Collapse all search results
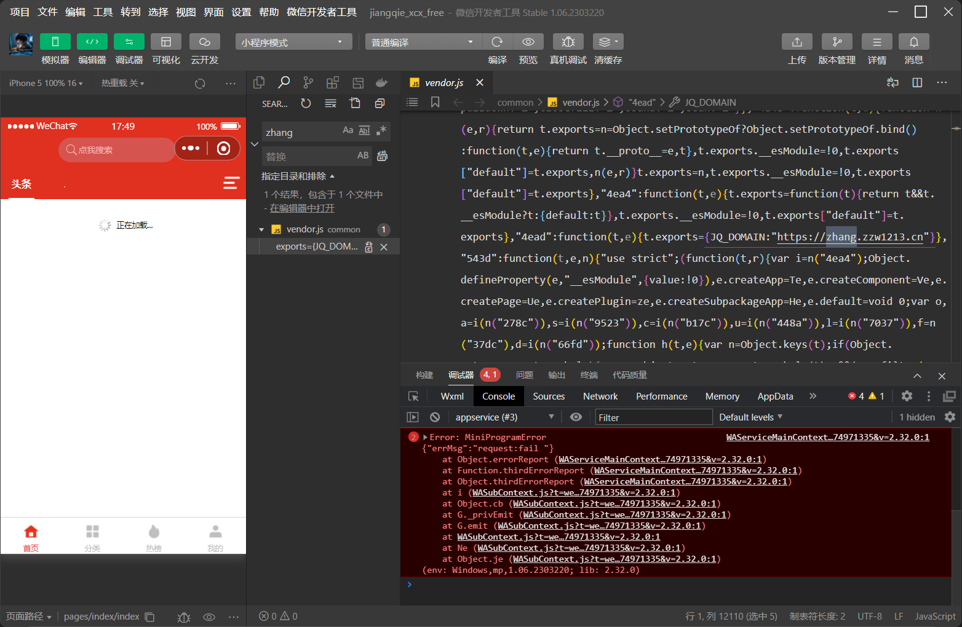This screenshot has height=627, width=962. point(380,103)
